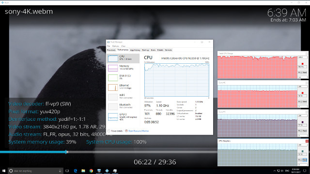Open Microsoft Edge from the taskbar
The height and width of the screenshot is (174, 310).
pos(76,171)
